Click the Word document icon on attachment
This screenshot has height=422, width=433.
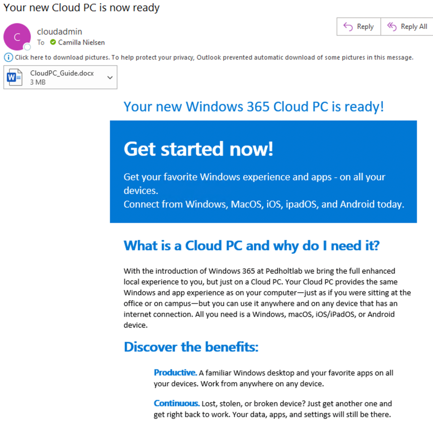pyautogui.click(x=14, y=77)
